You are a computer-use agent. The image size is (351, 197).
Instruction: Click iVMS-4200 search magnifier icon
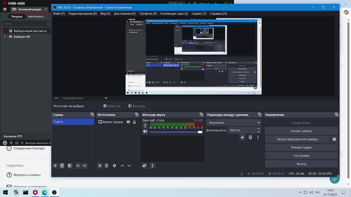tap(49, 24)
